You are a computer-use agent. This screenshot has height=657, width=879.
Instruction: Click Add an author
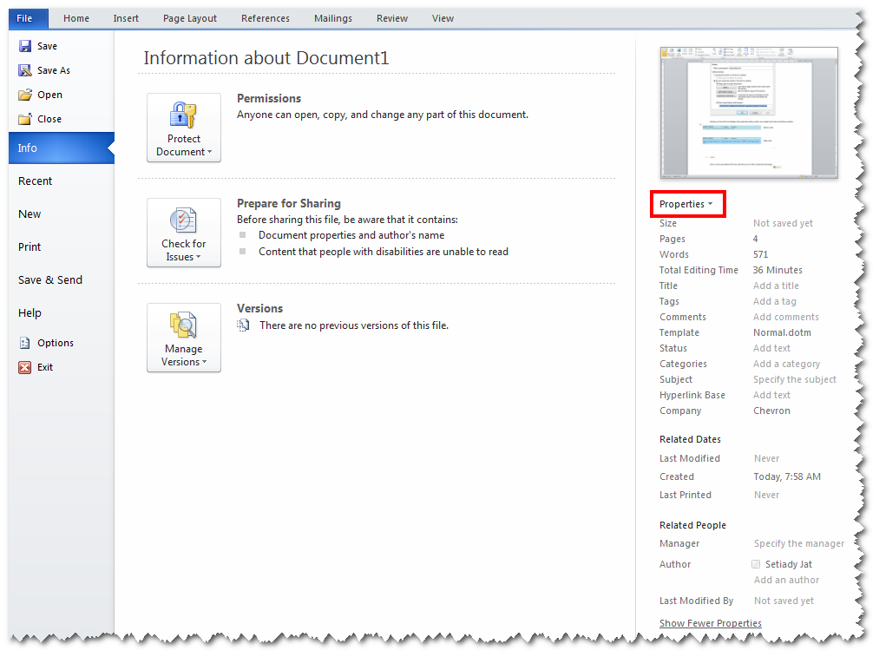785,580
